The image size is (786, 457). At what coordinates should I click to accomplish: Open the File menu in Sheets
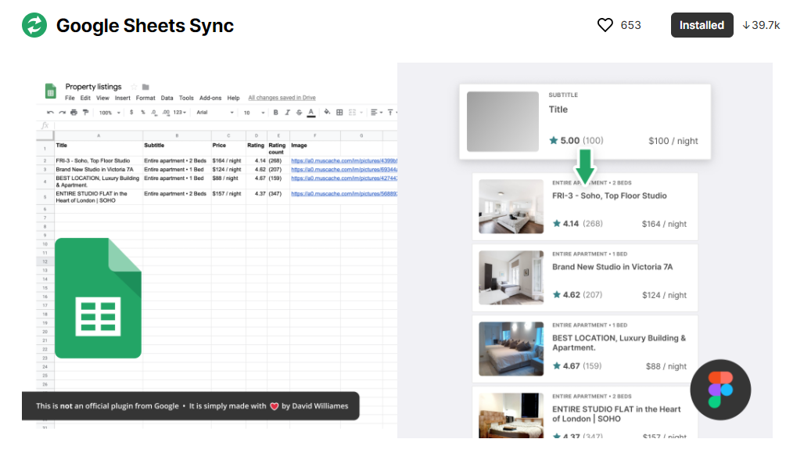tap(70, 98)
